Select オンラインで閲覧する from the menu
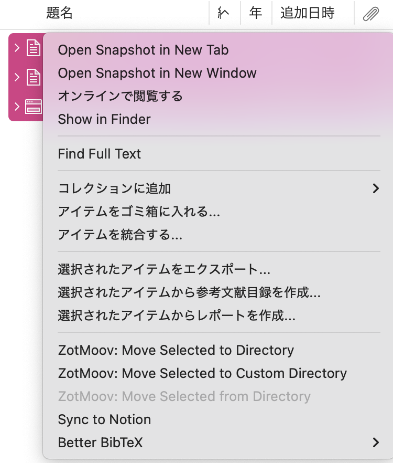The width and height of the screenshot is (393, 463). 120,96
